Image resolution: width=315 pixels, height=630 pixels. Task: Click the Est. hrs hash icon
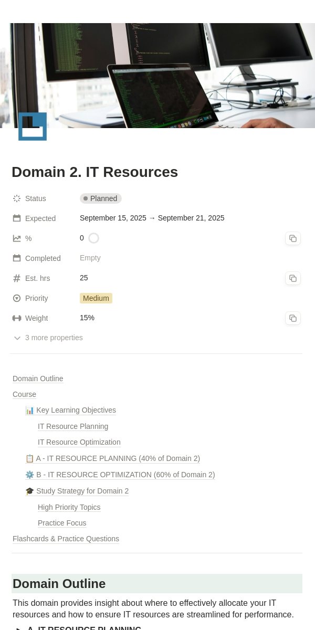click(17, 278)
